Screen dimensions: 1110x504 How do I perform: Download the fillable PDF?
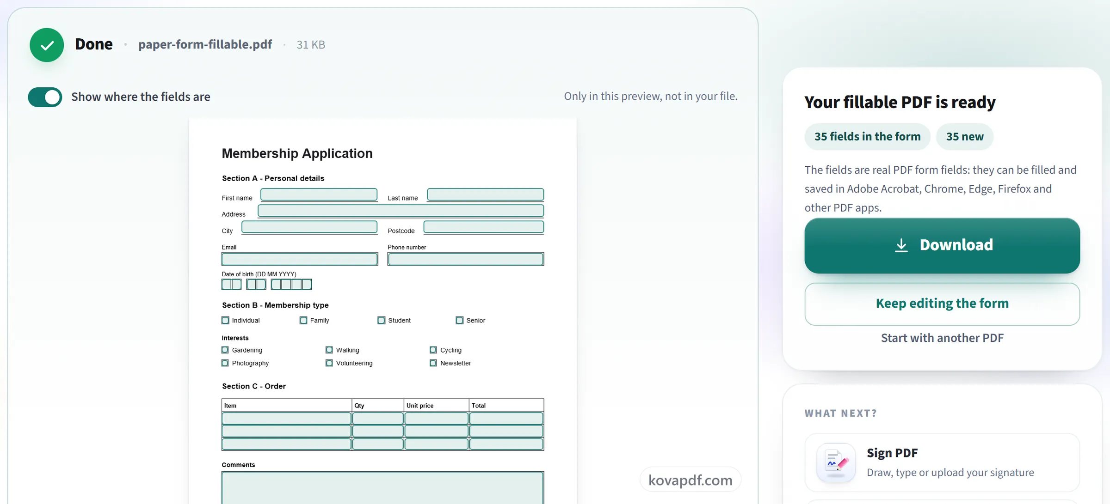click(x=942, y=245)
